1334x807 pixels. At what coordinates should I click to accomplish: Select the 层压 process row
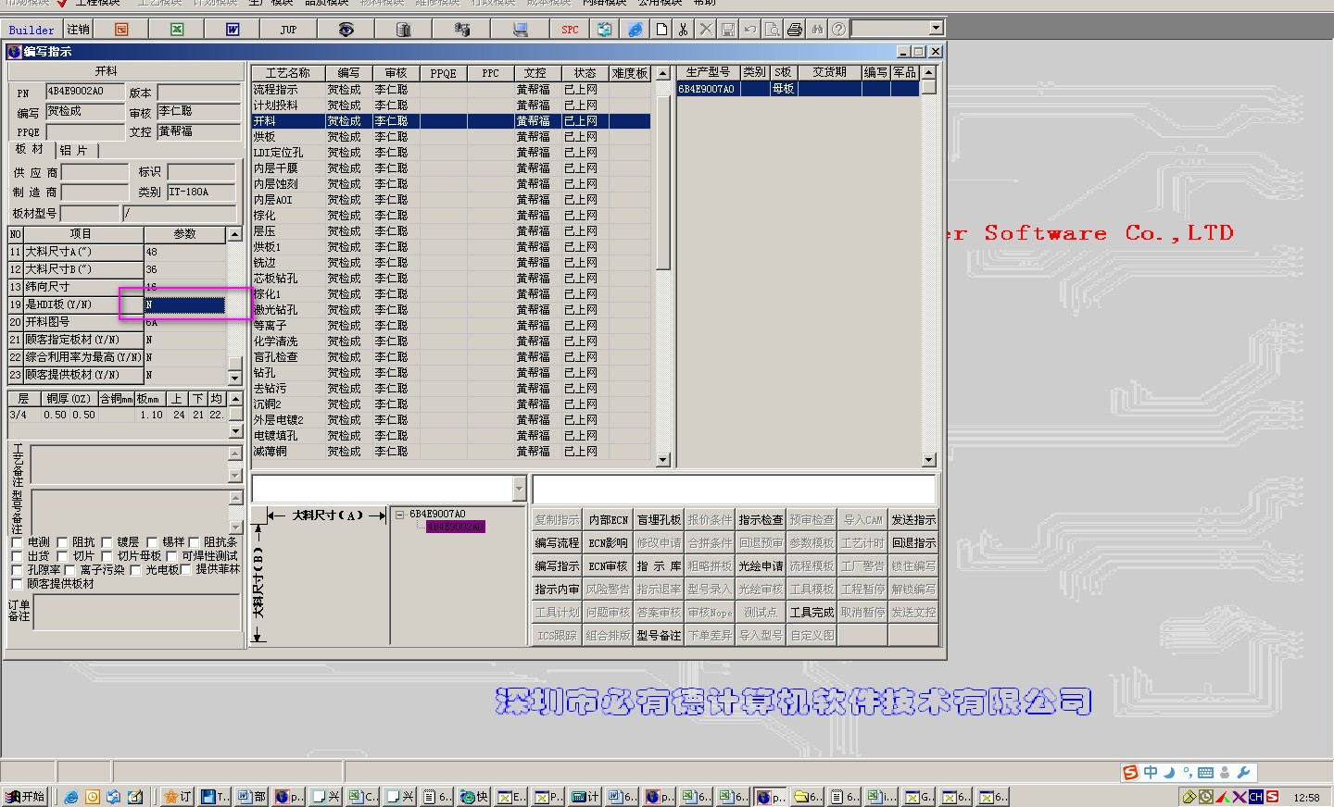(x=451, y=231)
